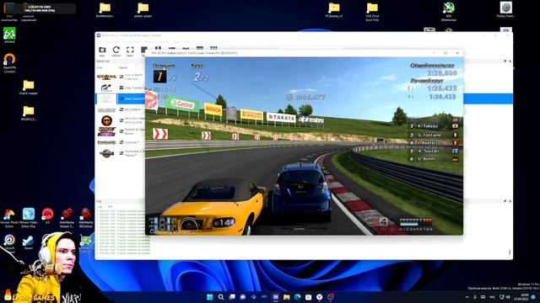The height and width of the screenshot is (303, 540).
Task: Float the Log panel
Action: point(505,201)
